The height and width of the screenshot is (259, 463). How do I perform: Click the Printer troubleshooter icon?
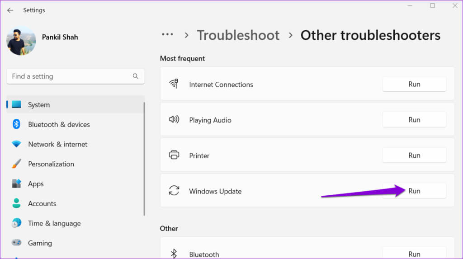click(x=174, y=155)
